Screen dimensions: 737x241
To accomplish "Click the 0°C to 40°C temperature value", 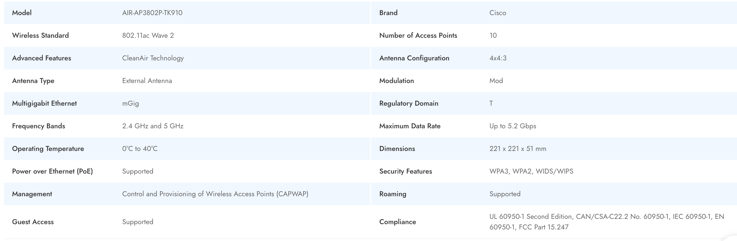I will [140, 148].
